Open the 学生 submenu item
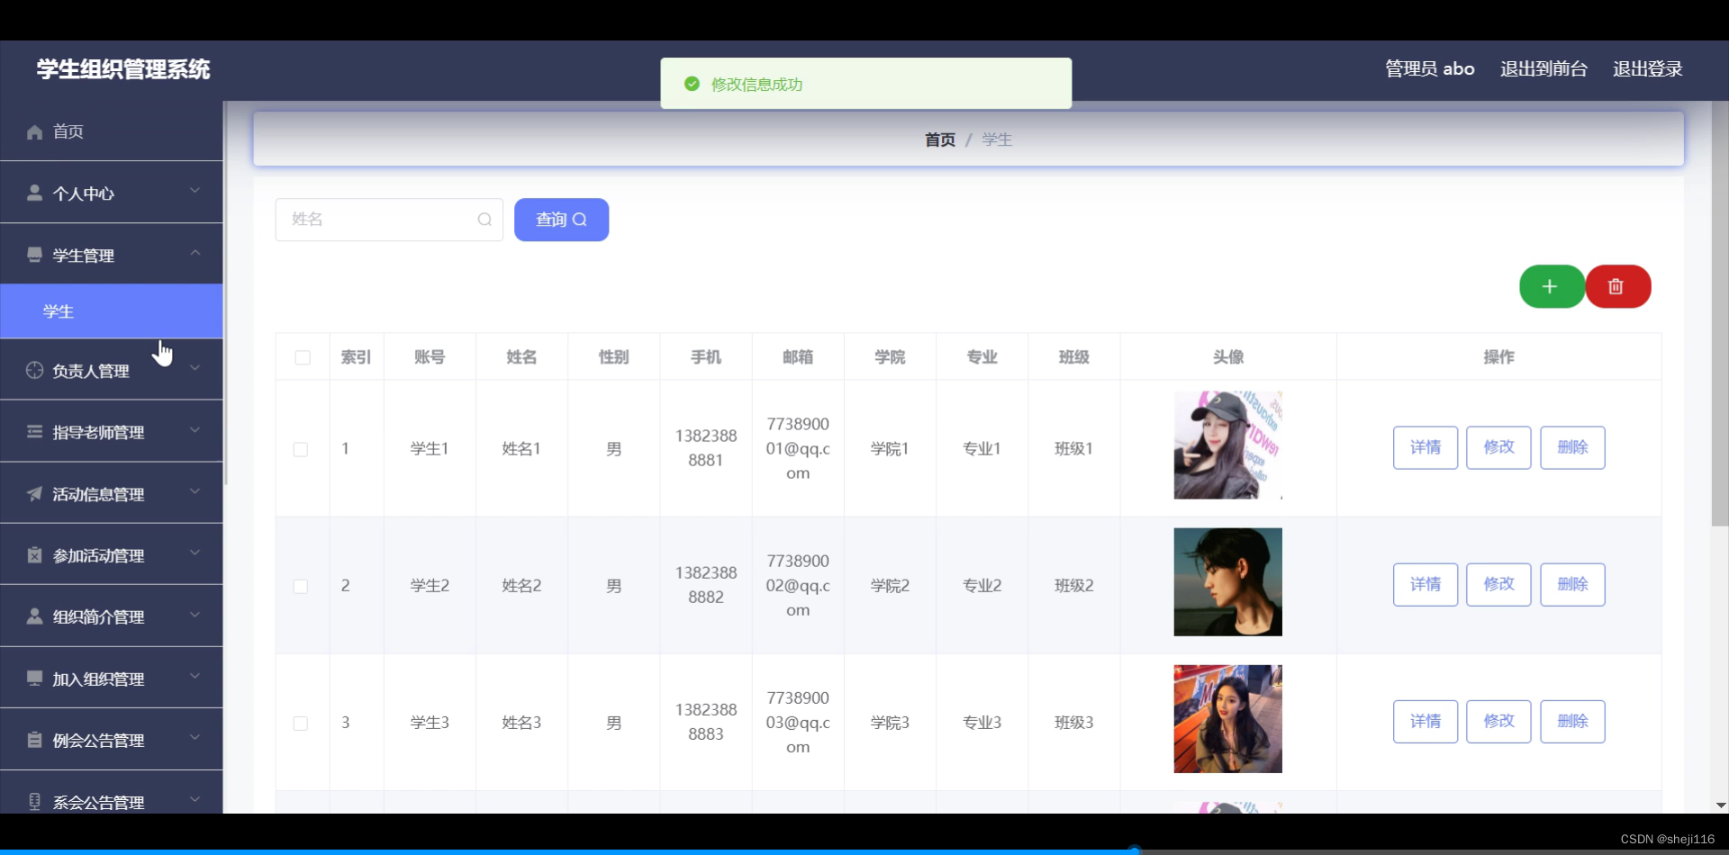Screen dimensions: 1729x855 click(x=59, y=310)
